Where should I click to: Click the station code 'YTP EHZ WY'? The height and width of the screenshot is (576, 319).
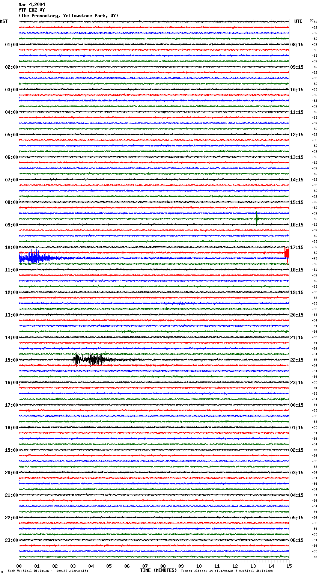point(32,10)
